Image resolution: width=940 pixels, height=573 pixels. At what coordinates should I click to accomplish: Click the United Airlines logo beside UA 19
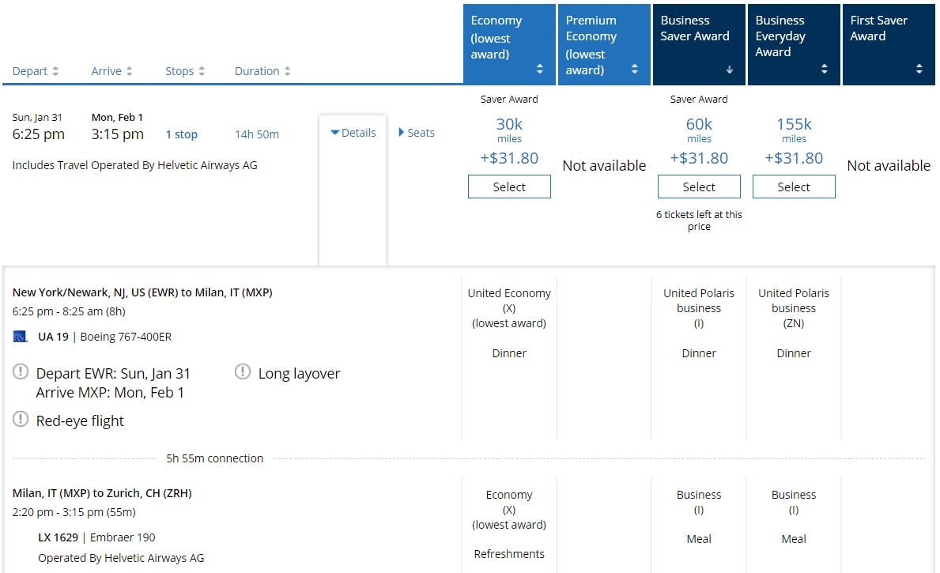pos(21,337)
